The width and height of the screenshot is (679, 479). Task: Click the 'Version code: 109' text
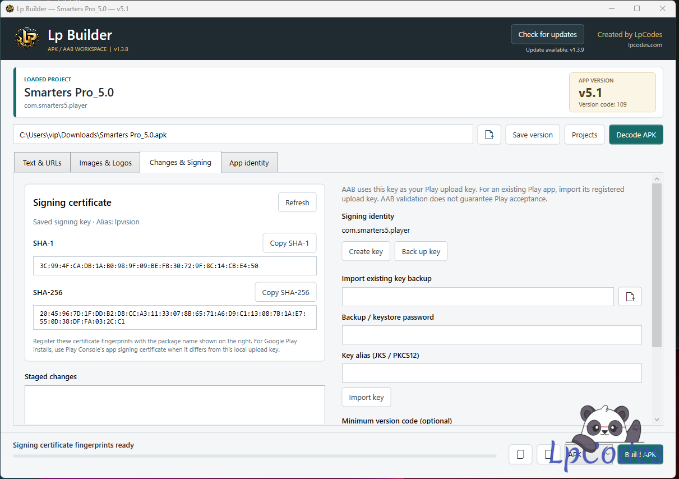tap(603, 104)
